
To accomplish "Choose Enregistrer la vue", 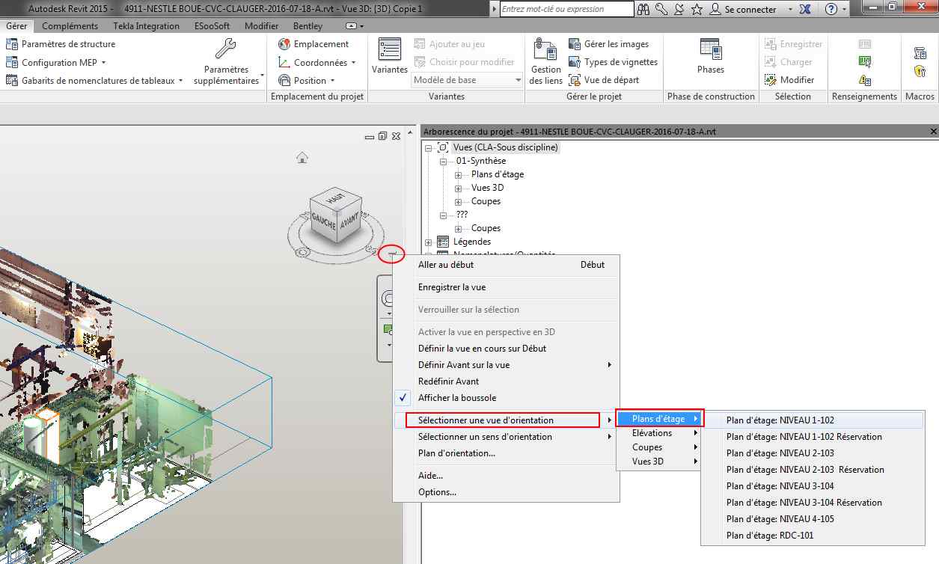I will pyautogui.click(x=507, y=287).
